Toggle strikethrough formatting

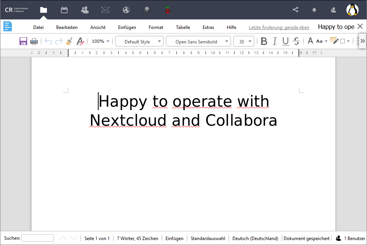pos(296,41)
